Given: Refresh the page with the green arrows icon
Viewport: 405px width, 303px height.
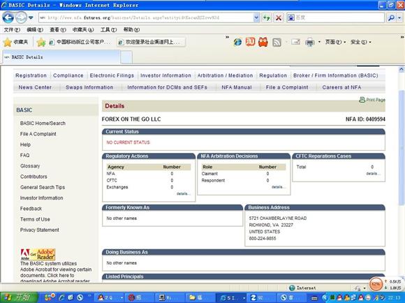Looking at the screenshot, I should tap(266, 18).
